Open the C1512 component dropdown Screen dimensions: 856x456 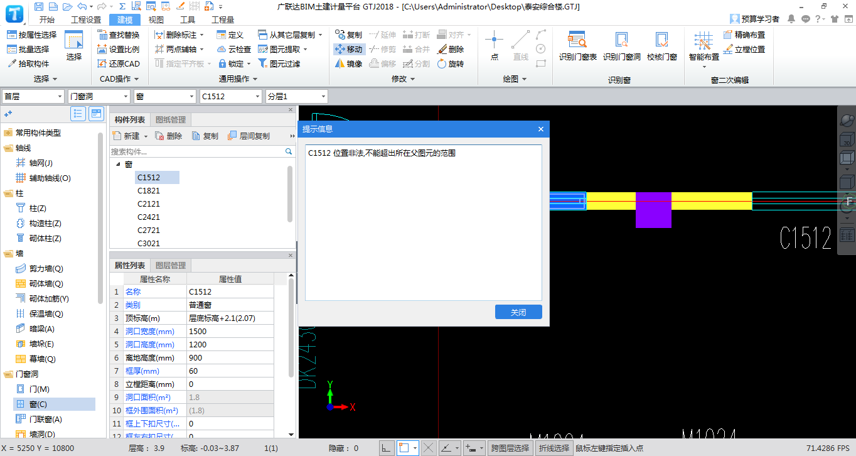(231, 96)
